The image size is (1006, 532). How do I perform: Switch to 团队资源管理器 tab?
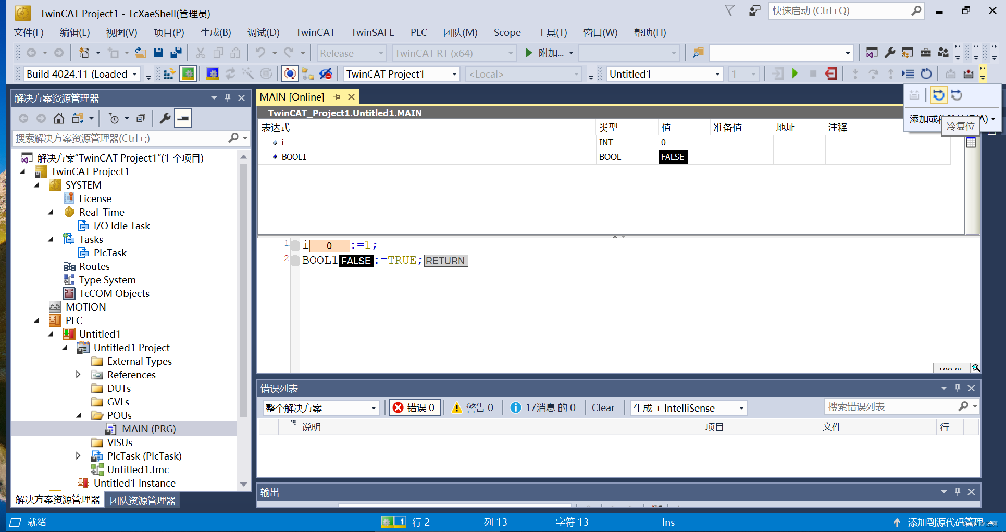143,500
